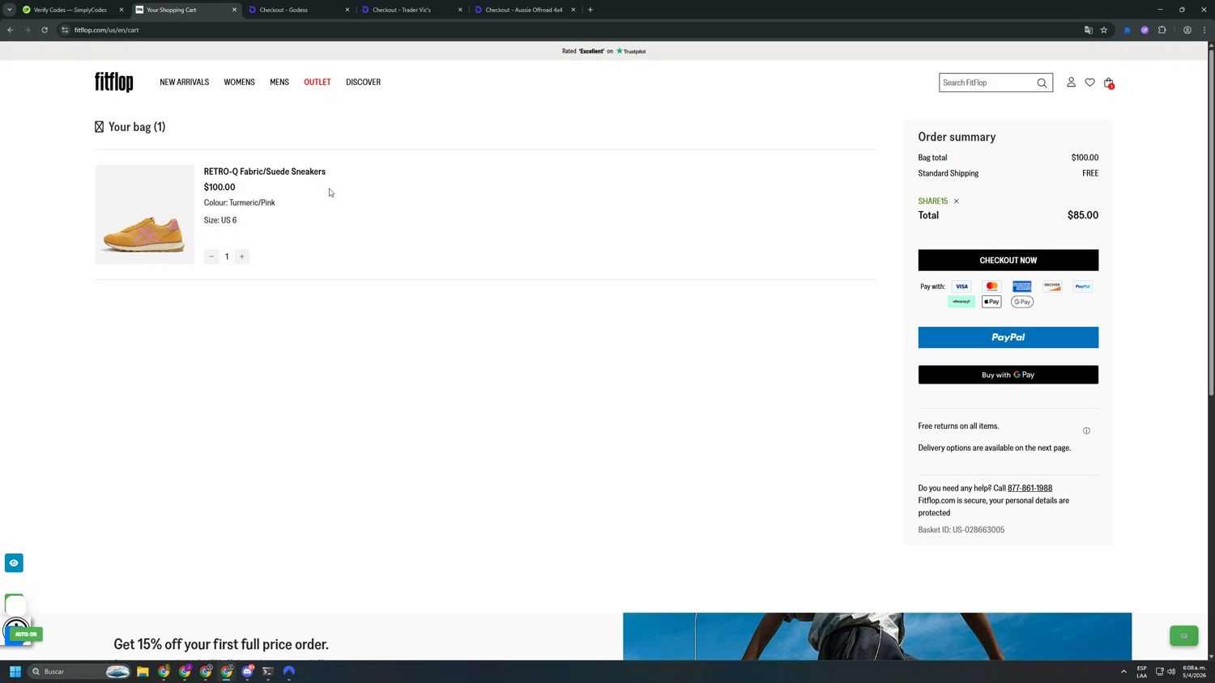The height and width of the screenshot is (683, 1215).
Task: Open the NEW ARRIVALS menu
Action: tap(185, 83)
